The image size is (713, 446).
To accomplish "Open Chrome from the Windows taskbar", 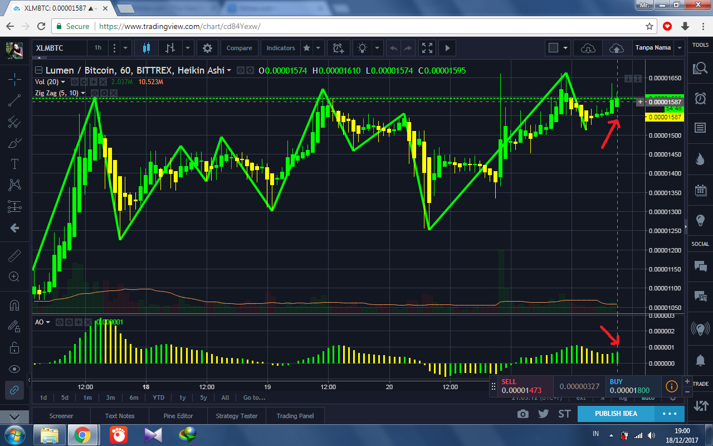I will point(83,434).
